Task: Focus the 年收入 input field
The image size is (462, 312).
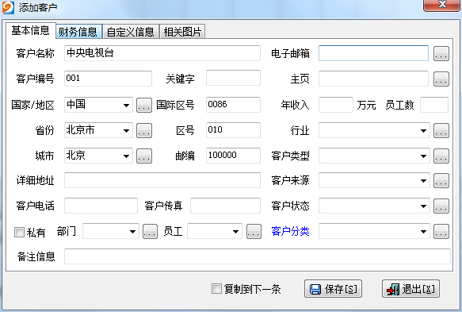Action: click(x=335, y=105)
